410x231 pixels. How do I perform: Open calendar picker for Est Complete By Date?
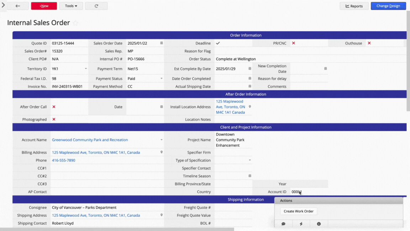250,69
